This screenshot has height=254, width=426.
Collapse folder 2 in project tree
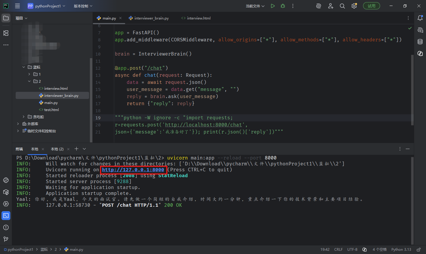[29, 81]
